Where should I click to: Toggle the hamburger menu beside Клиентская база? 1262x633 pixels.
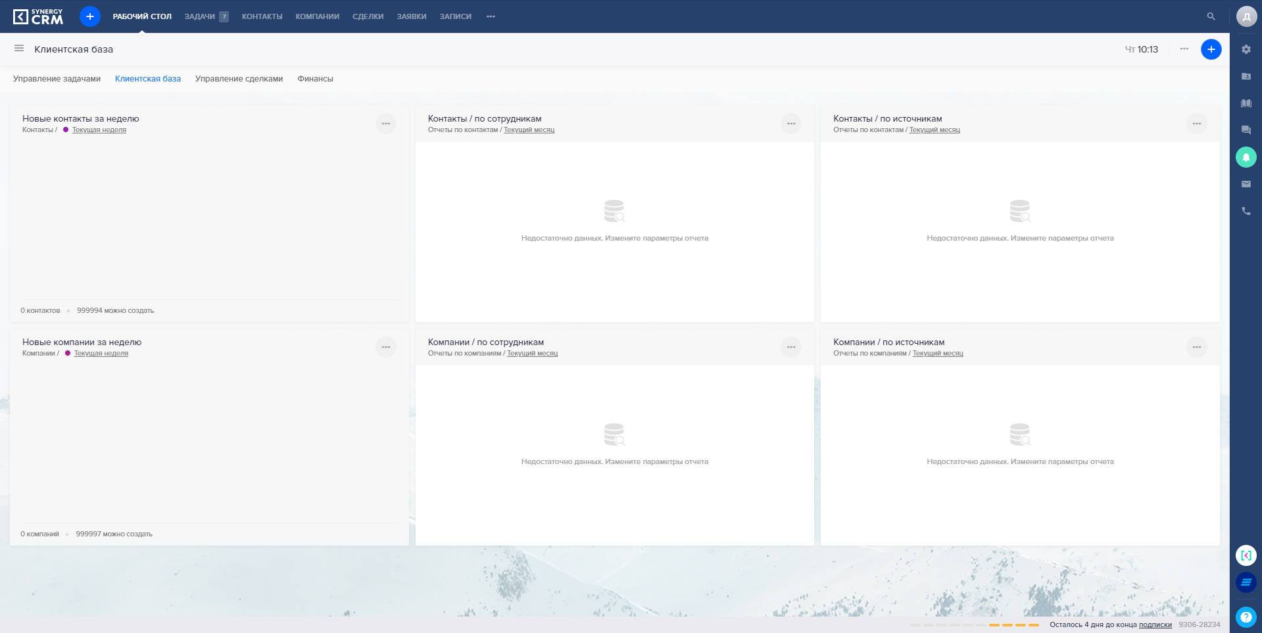tap(19, 49)
